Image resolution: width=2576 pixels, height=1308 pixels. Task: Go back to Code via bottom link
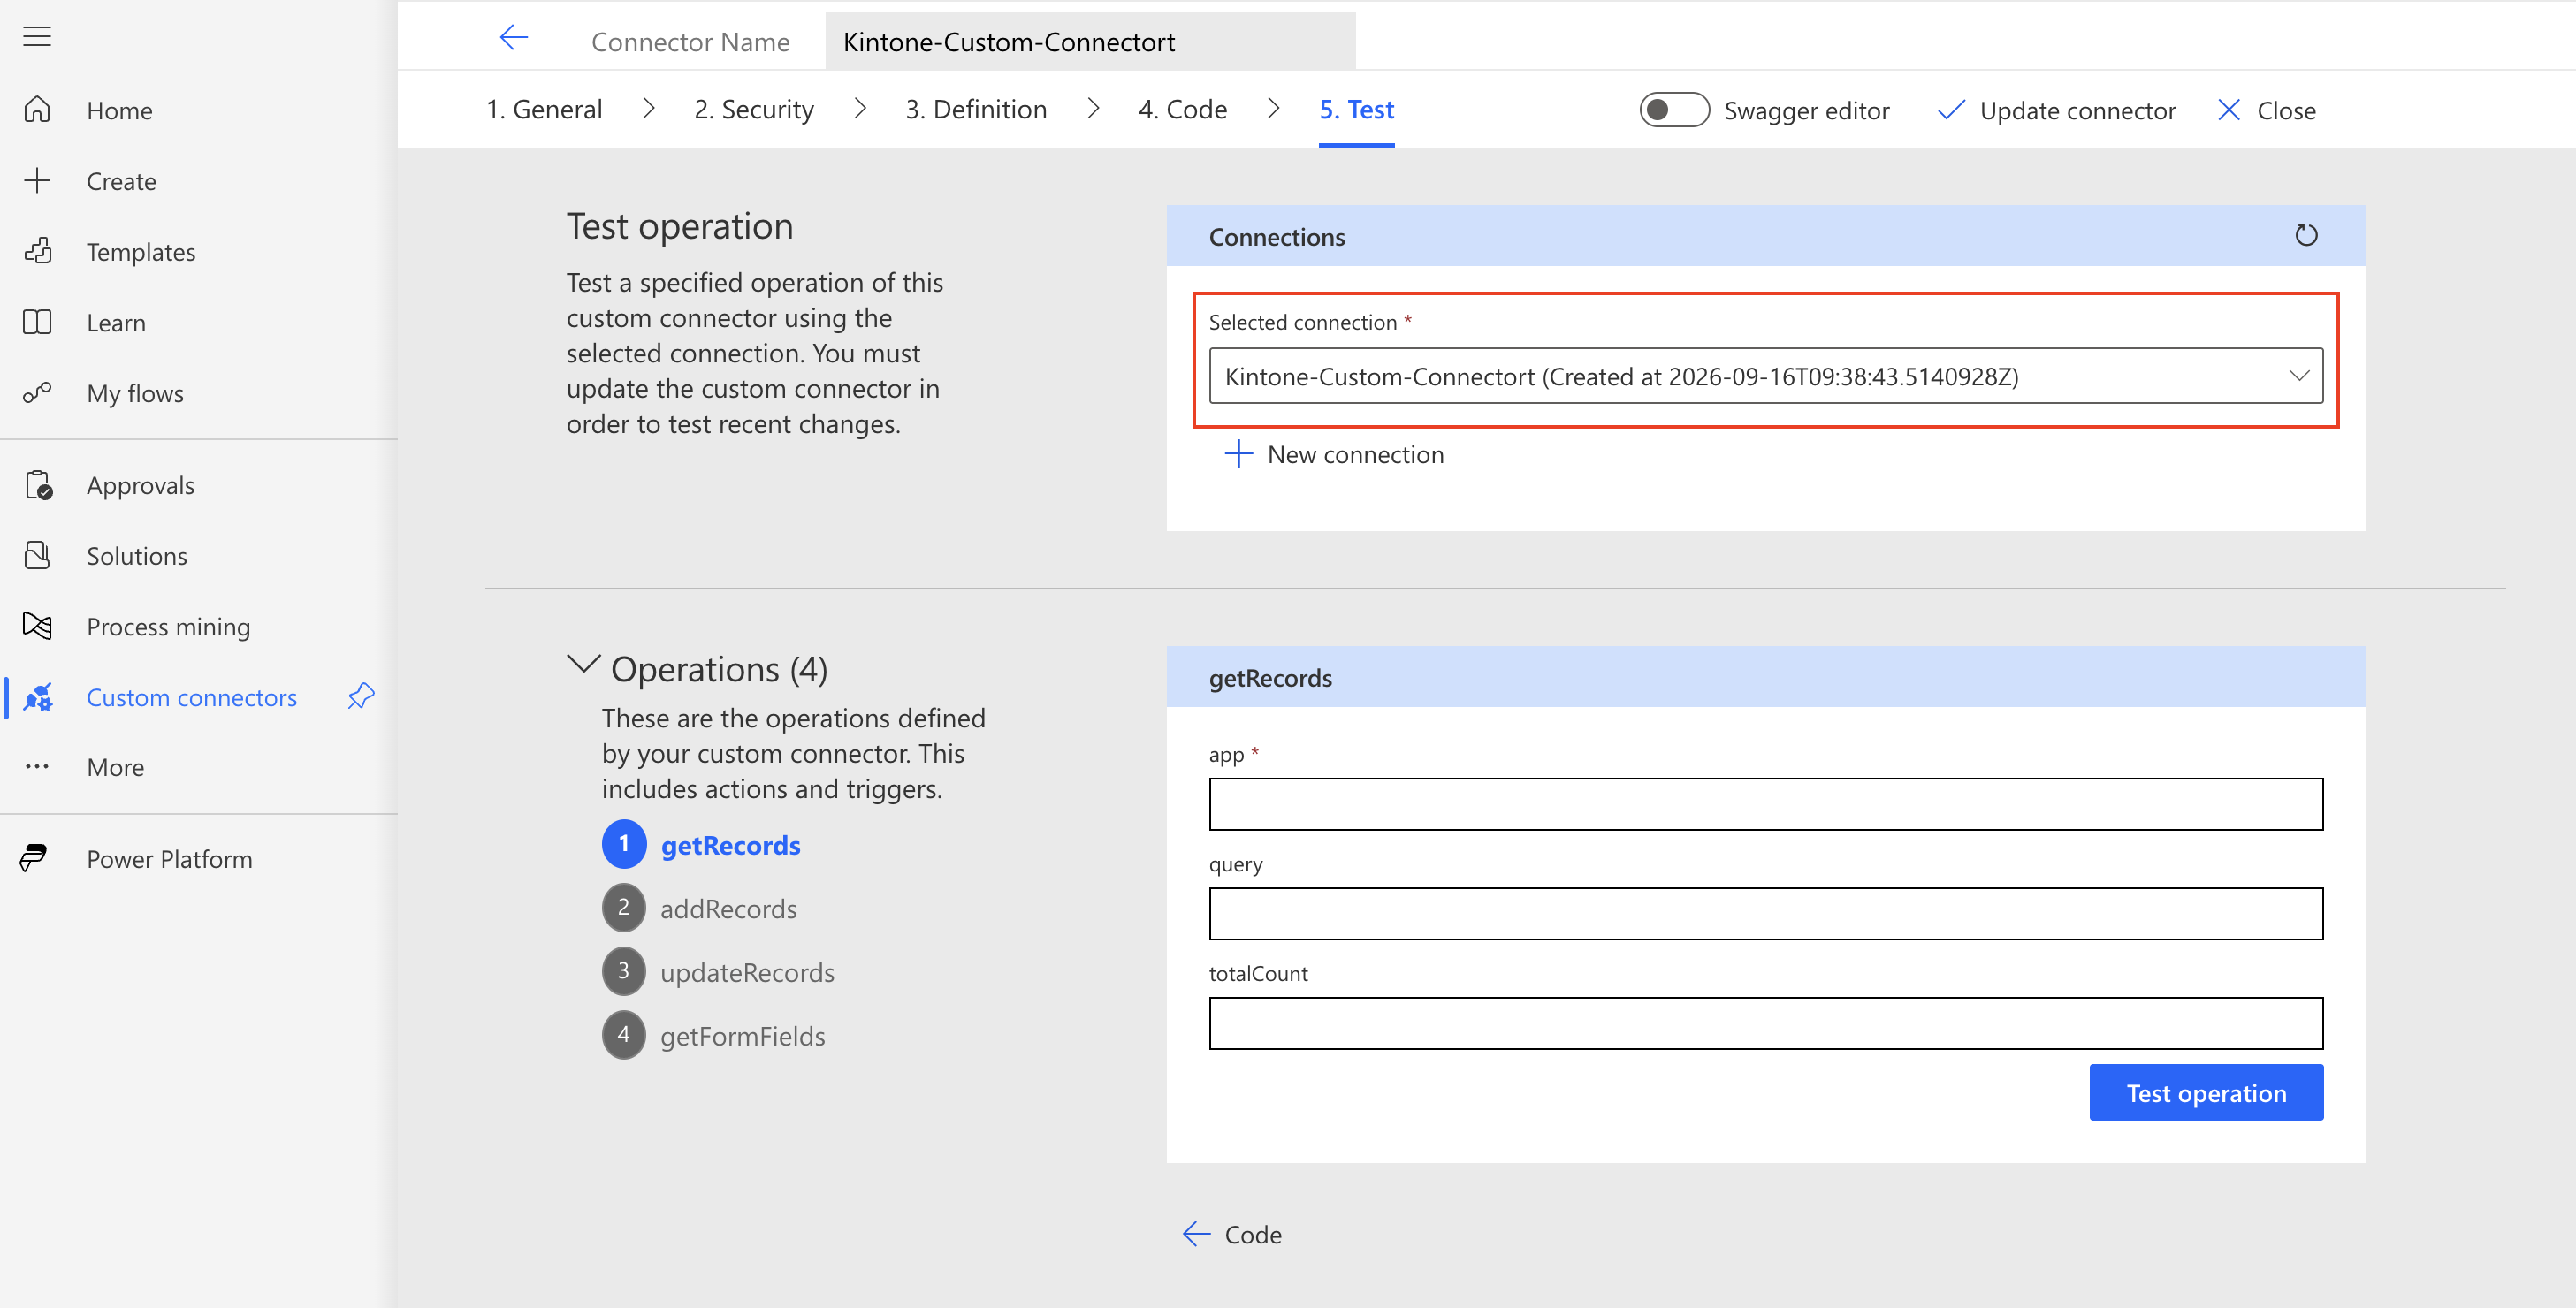click(1232, 1234)
